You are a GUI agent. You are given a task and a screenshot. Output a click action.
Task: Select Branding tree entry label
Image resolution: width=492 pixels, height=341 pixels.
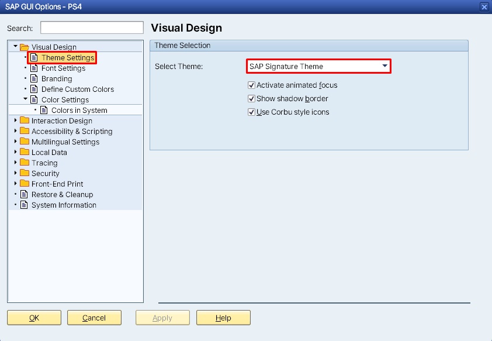pyautogui.click(x=57, y=79)
